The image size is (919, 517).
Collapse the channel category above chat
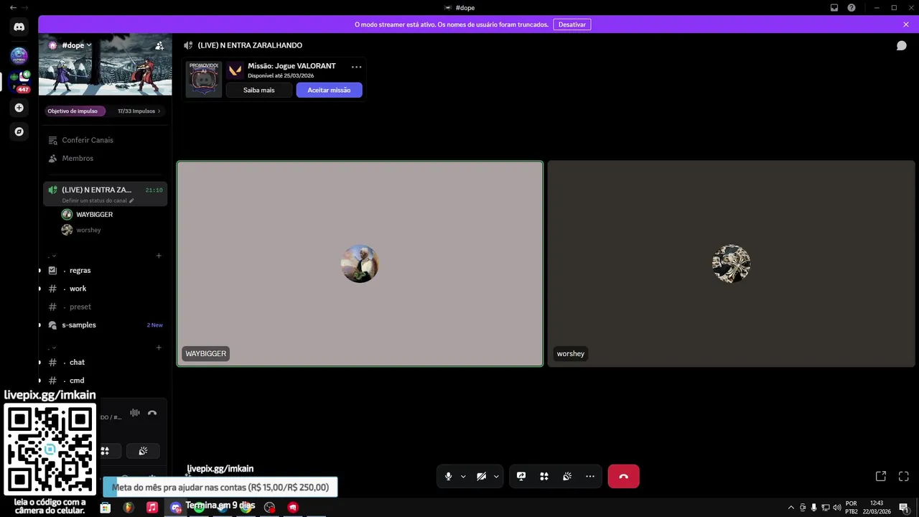click(52, 348)
